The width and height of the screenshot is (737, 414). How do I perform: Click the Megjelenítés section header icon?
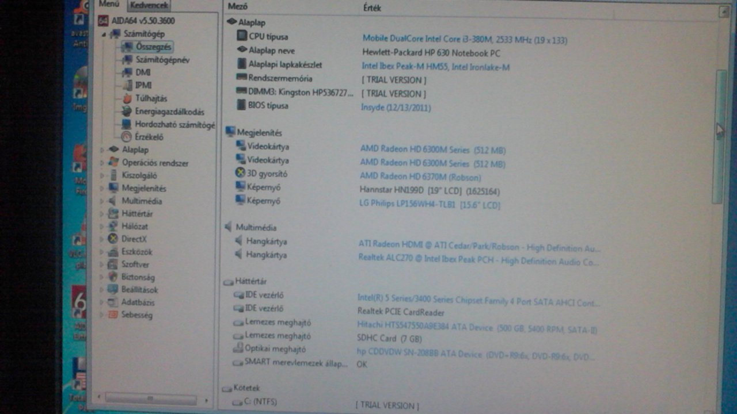[x=230, y=132]
